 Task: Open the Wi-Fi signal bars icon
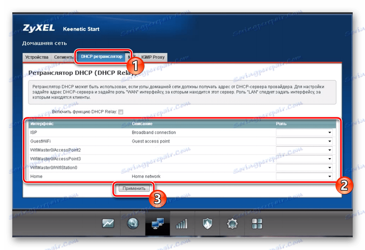point(182,224)
